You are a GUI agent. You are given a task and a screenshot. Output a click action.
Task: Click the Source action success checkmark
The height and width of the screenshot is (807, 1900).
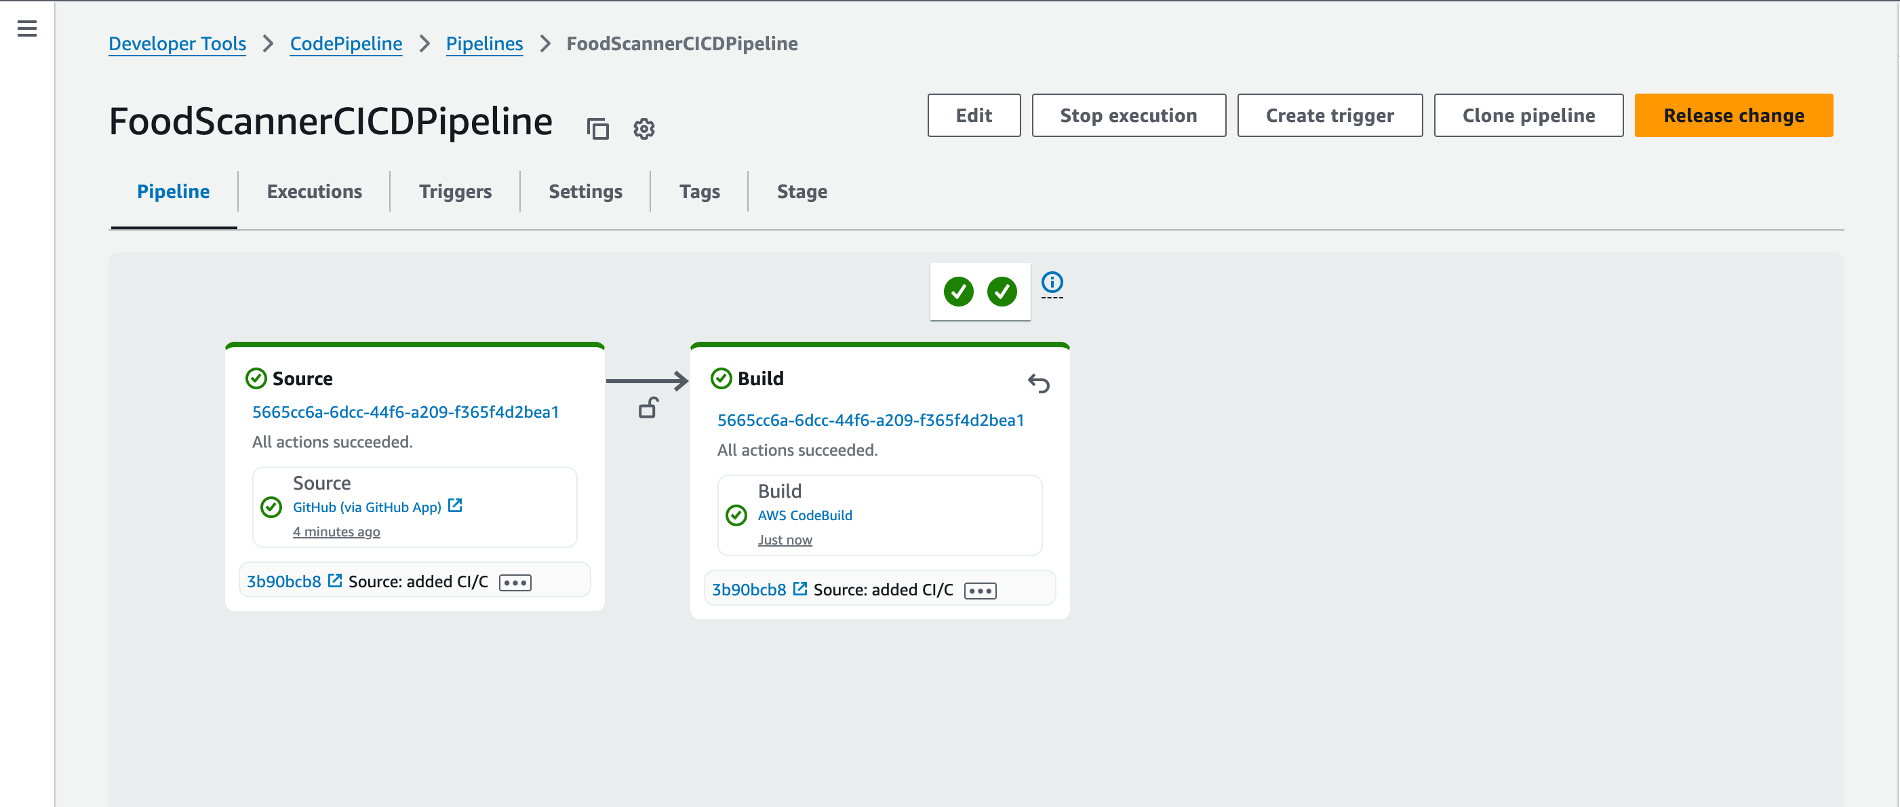[x=271, y=507]
